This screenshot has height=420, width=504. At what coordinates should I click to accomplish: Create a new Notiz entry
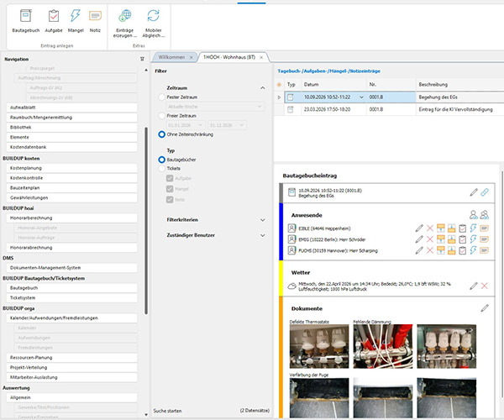pyautogui.click(x=95, y=20)
